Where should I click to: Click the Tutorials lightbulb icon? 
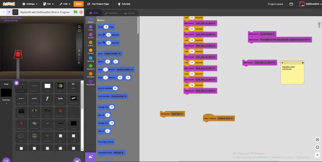tap(119, 4)
